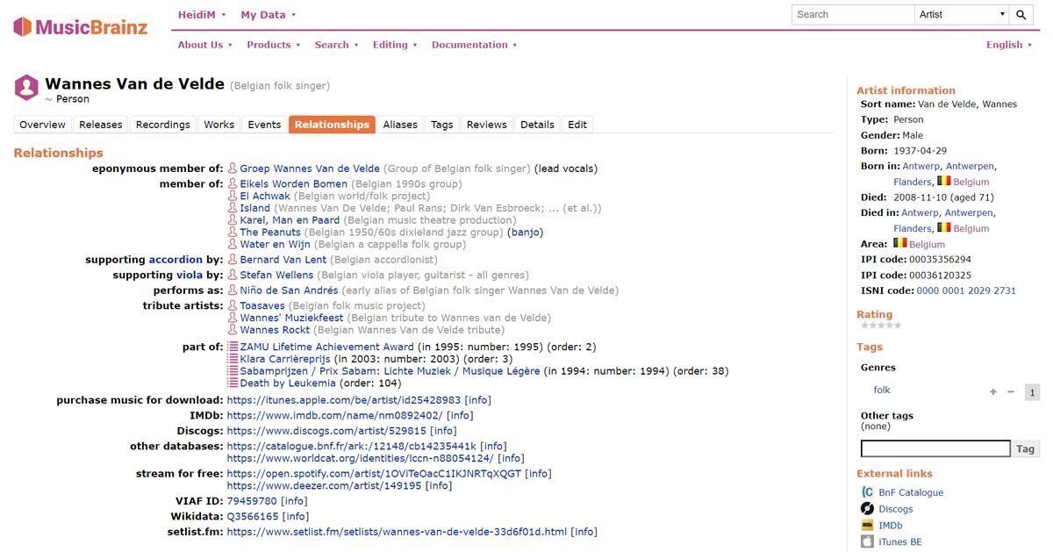The image size is (1053, 552).
Task: Expand the HeidiM user menu
Action: click(202, 15)
